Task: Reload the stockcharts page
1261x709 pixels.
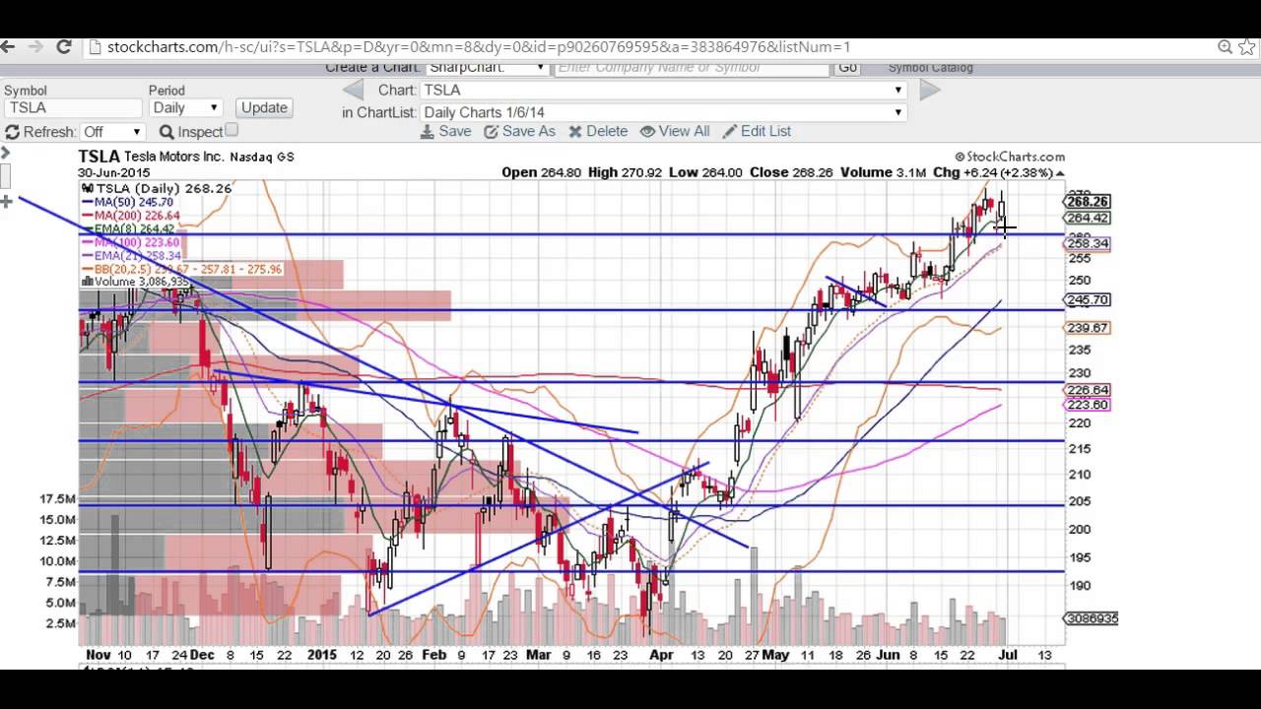Action: [x=64, y=46]
